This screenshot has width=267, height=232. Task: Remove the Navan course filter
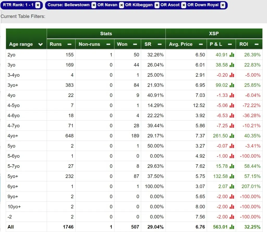122,5
